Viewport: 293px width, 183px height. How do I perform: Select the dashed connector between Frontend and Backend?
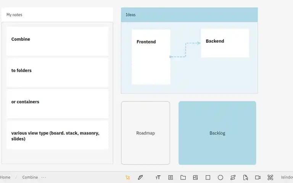[x=185, y=50]
